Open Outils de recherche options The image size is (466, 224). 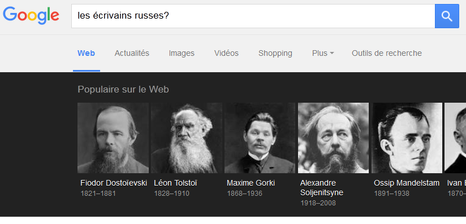point(387,53)
